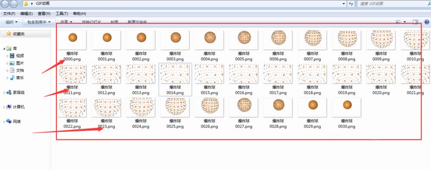Image resolution: width=431 pixels, height=170 pixels.
Task: Click the 文档 documents library icon
Action: coord(12,70)
